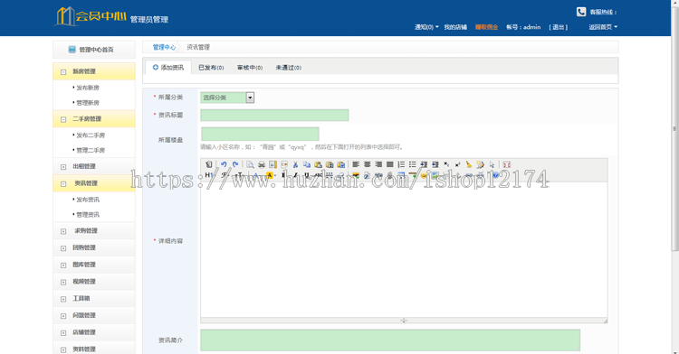Open 发布资讯 in the sidebar
This screenshot has height=354, width=679.
[88, 200]
